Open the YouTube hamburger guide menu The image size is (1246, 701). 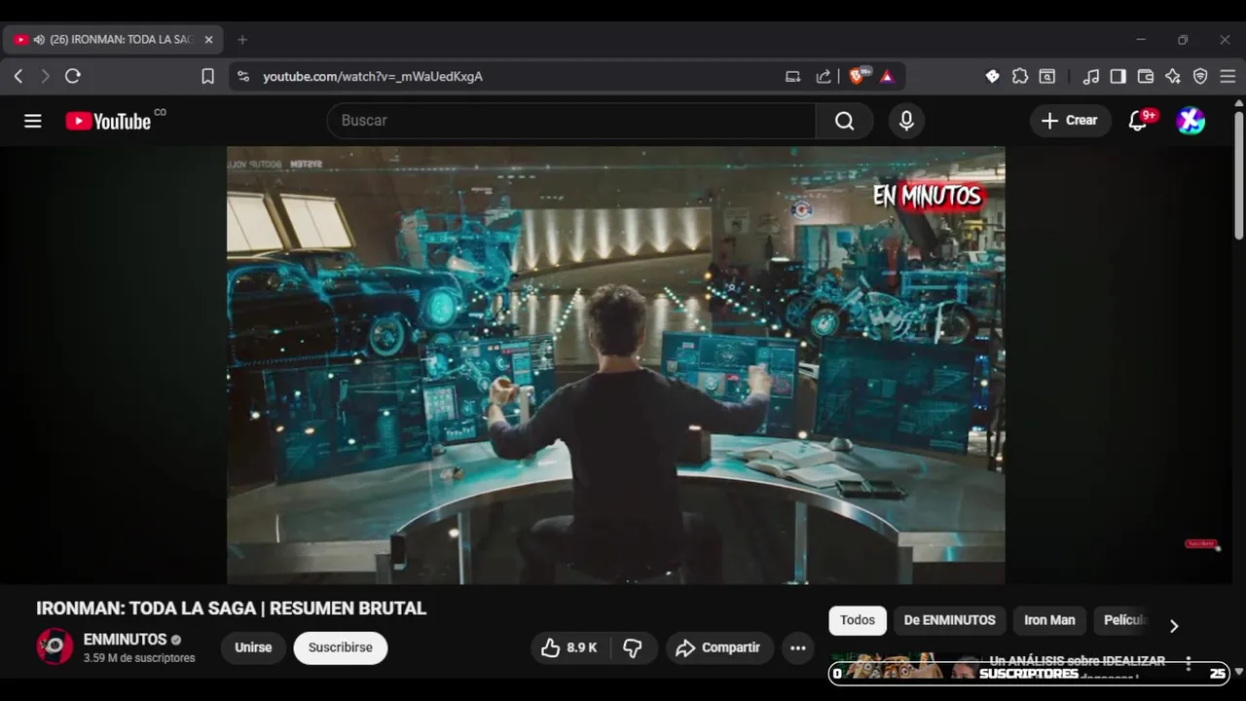(33, 121)
